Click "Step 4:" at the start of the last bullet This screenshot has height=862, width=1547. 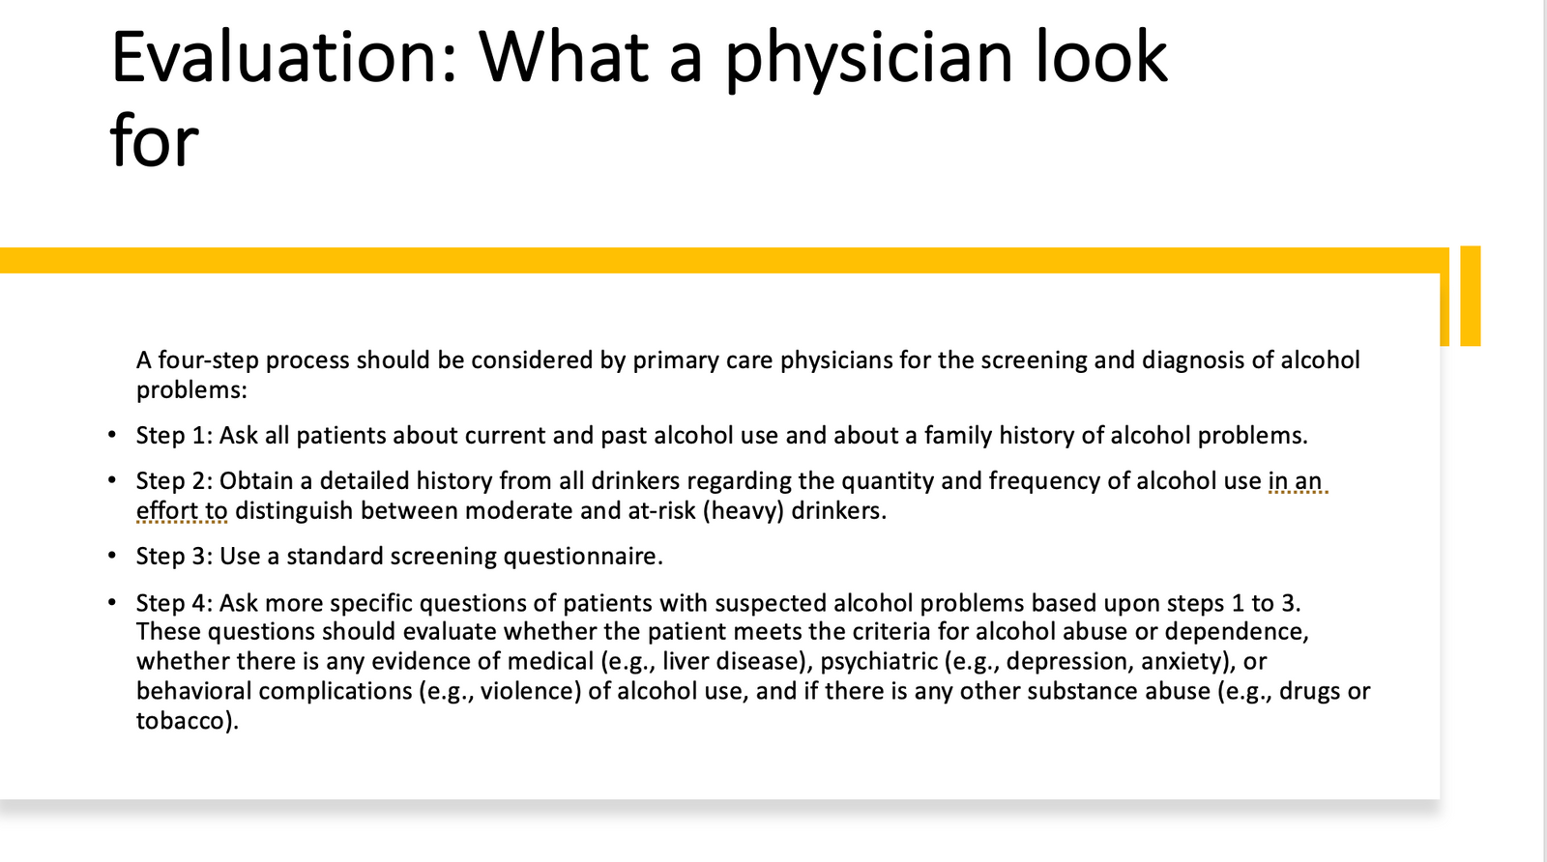coord(174,603)
